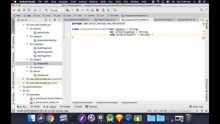Close the UnsplasherParcelable.kt tab
This screenshot has width=220, height=124.
pyautogui.click(x=151, y=20)
